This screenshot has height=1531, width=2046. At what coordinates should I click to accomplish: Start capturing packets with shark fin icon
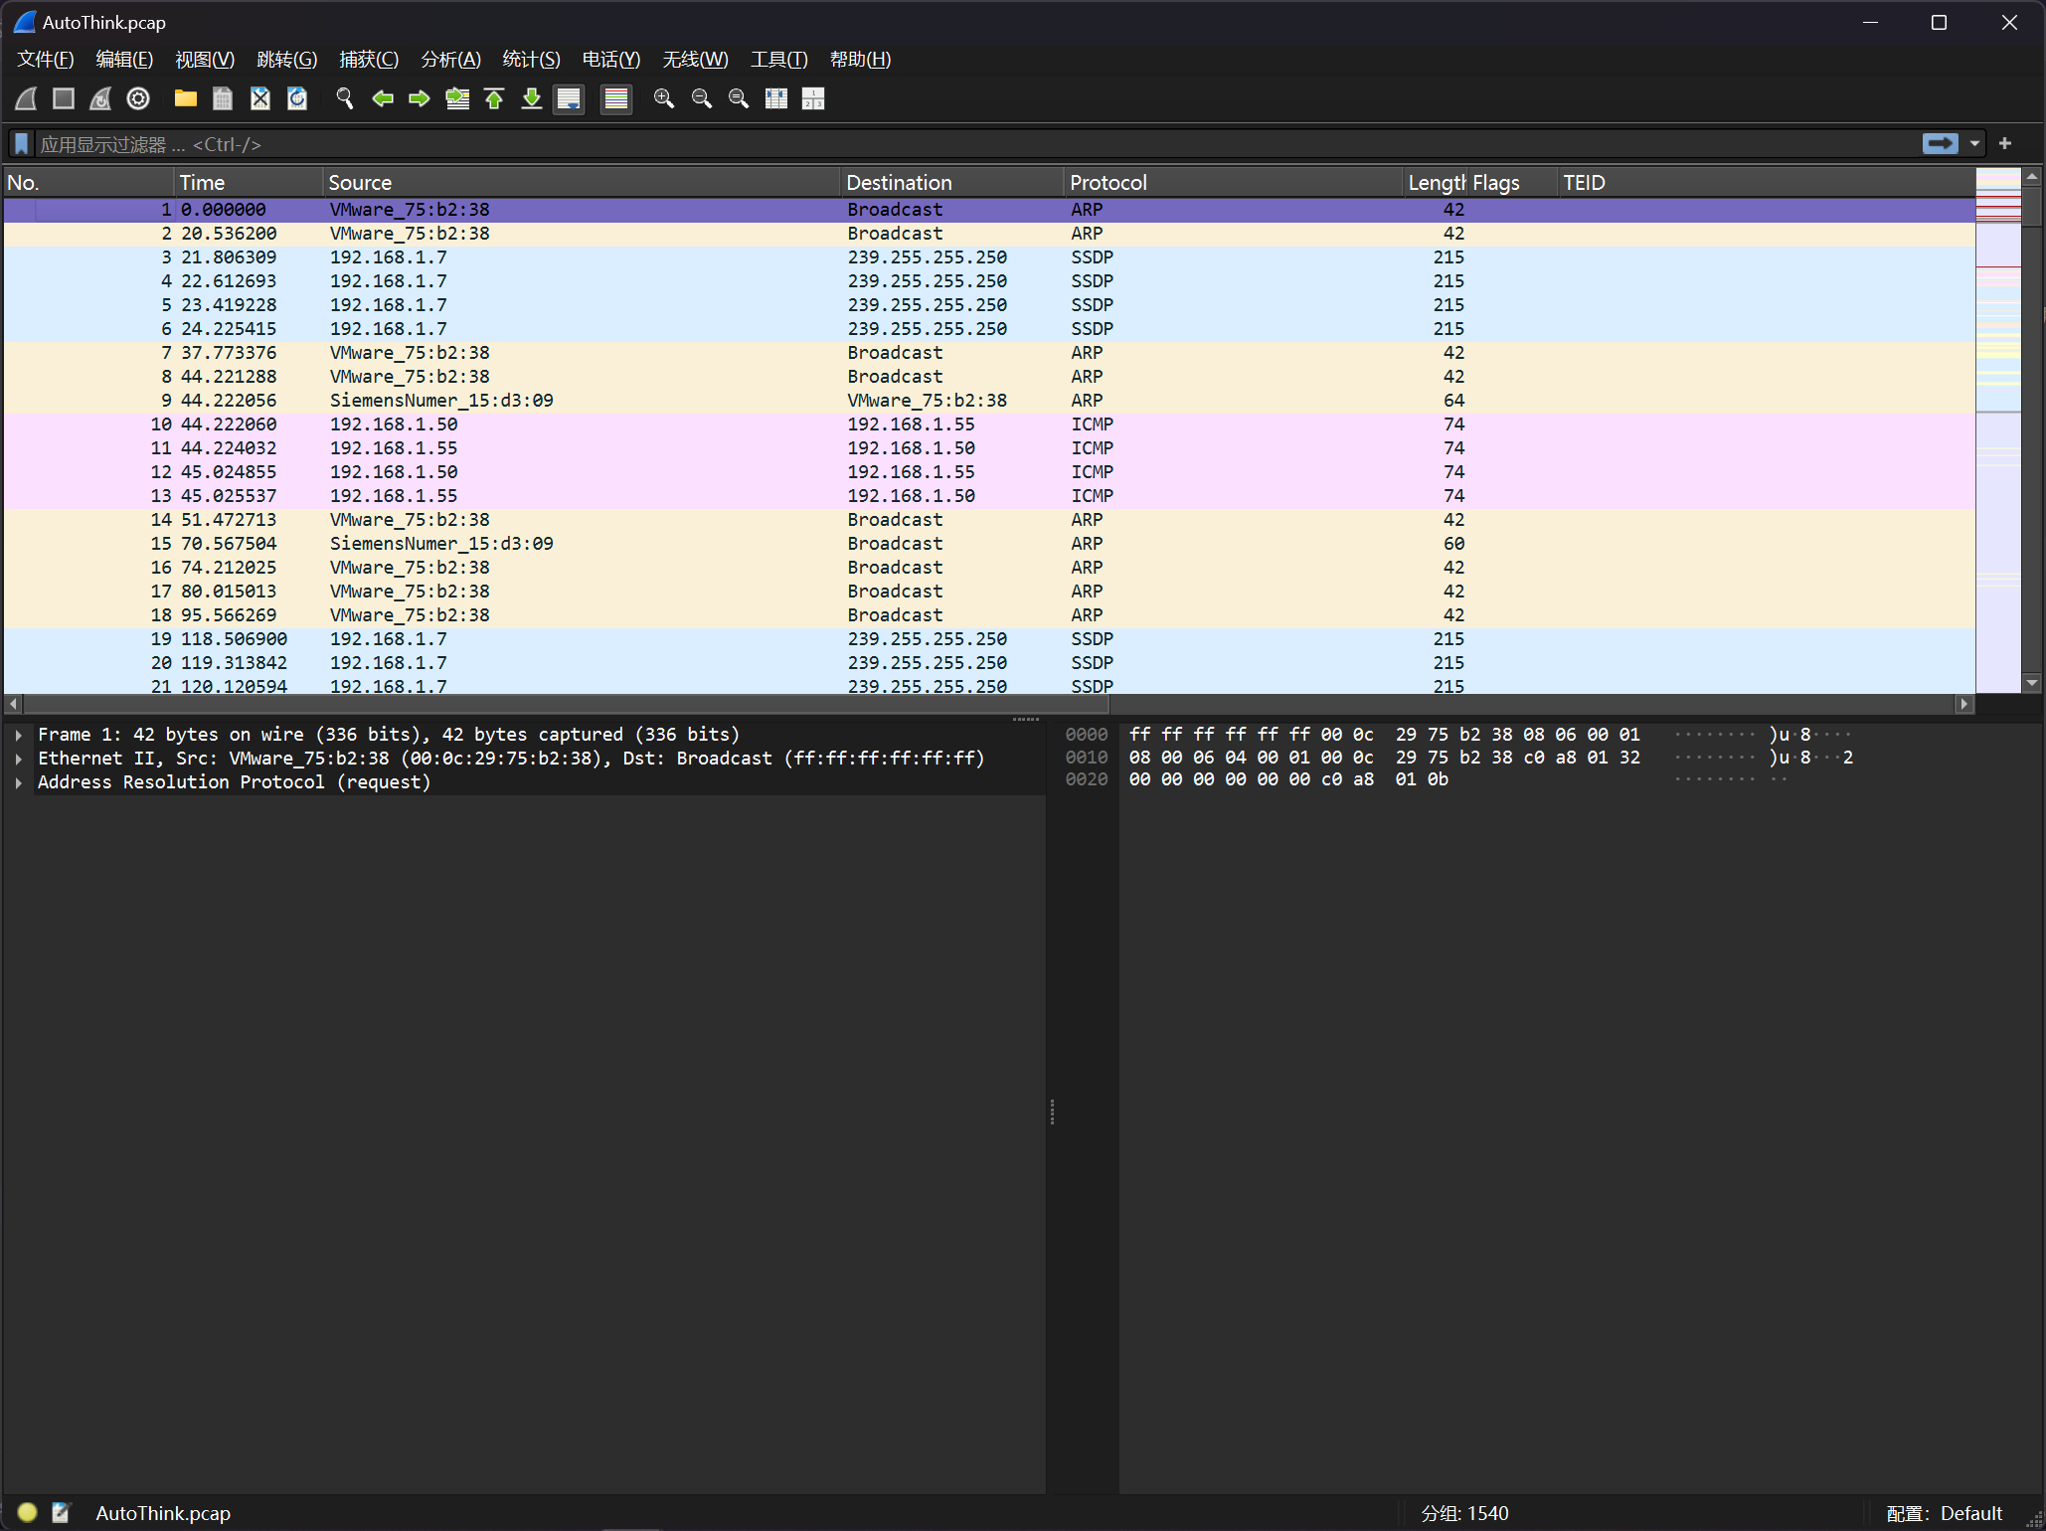coord(26,98)
